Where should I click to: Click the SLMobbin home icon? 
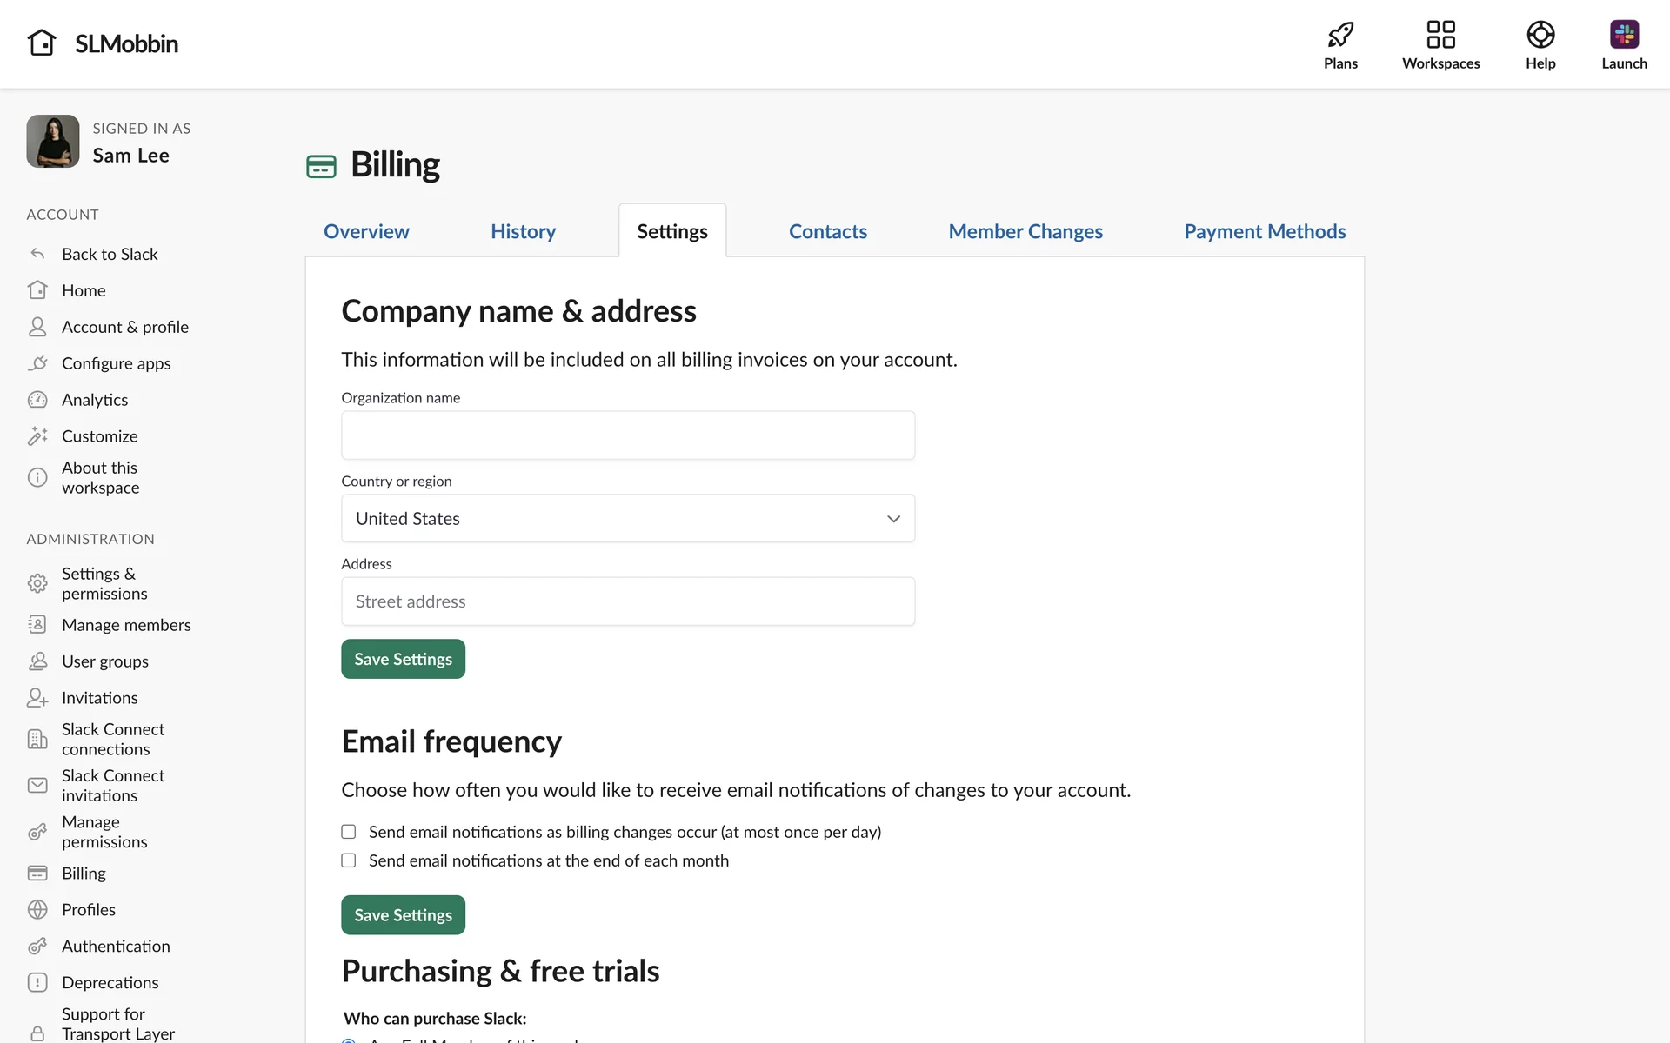point(42,43)
